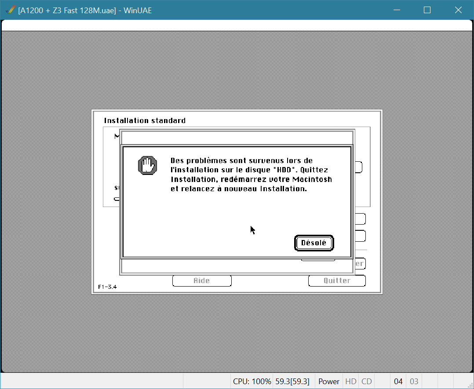Click the 04 floppy drive indicator
The image size is (474, 389).
coord(398,382)
